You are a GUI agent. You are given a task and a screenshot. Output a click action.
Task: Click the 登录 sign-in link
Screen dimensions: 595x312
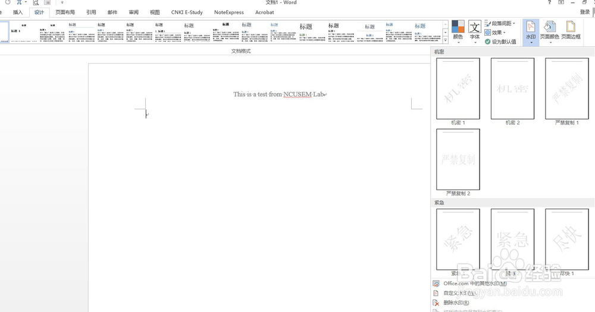point(585,12)
